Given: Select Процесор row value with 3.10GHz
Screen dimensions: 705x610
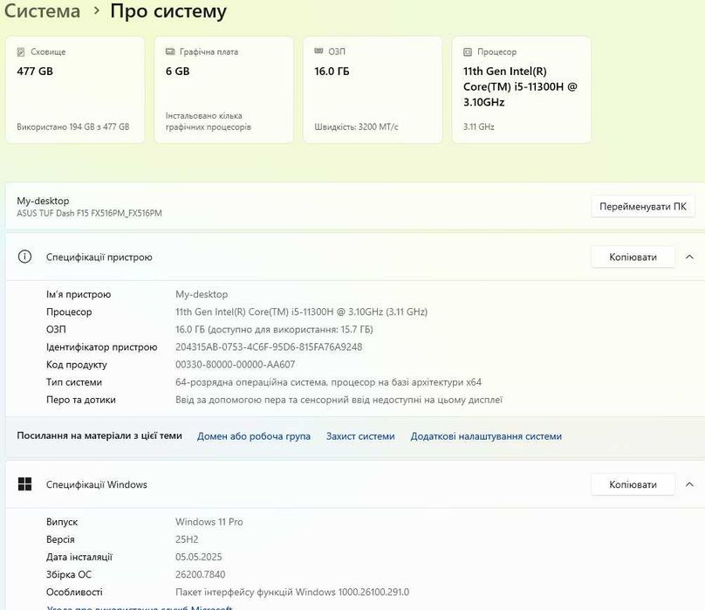Looking at the screenshot, I should 301,312.
